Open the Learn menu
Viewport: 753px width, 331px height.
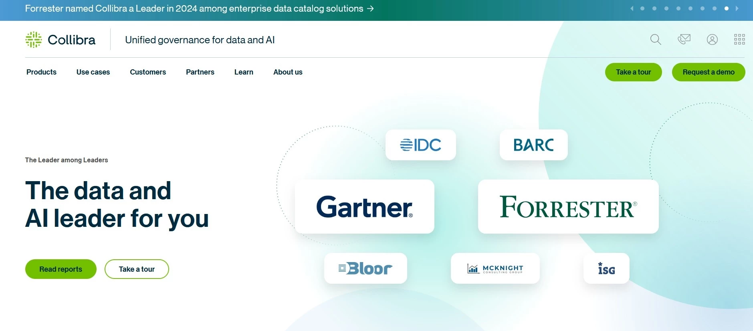244,72
